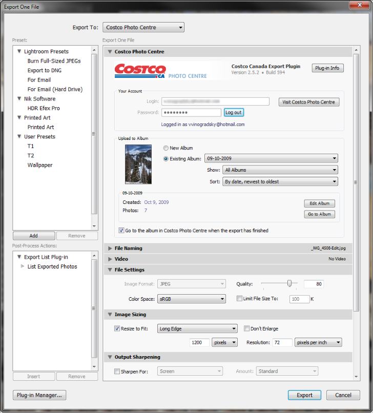Select the Existing Album radio button

pyautogui.click(x=165, y=159)
